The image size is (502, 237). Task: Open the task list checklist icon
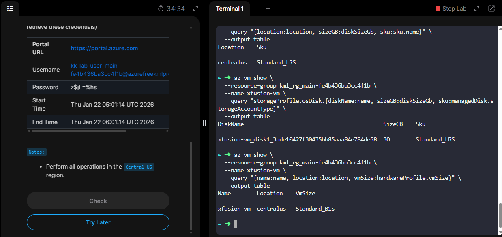[10, 8]
